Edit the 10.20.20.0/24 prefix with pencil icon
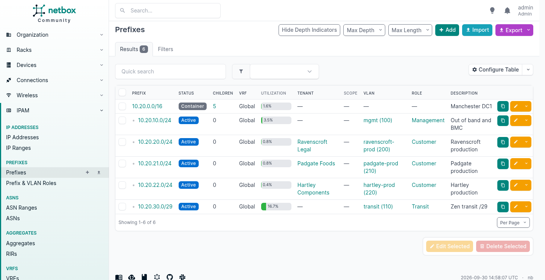This screenshot has width=545, height=280. click(516, 142)
